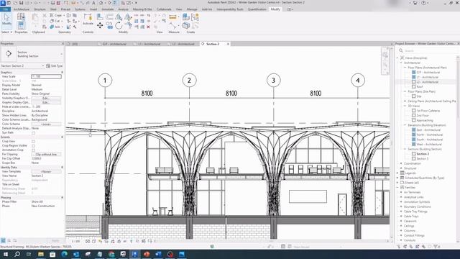Collapse the Sections (Building Section) node

[x=405, y=149]
